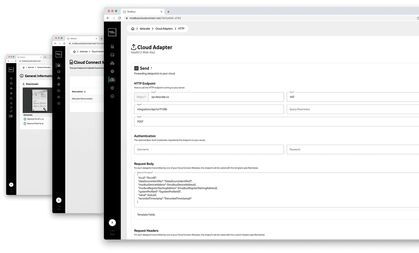Click the network icon in middle window sidebar
419x253 pixels.
59,78
